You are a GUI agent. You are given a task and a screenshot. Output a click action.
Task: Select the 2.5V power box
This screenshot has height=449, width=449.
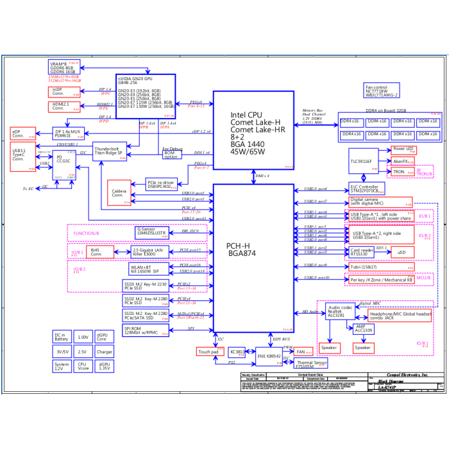coord(83,352)
